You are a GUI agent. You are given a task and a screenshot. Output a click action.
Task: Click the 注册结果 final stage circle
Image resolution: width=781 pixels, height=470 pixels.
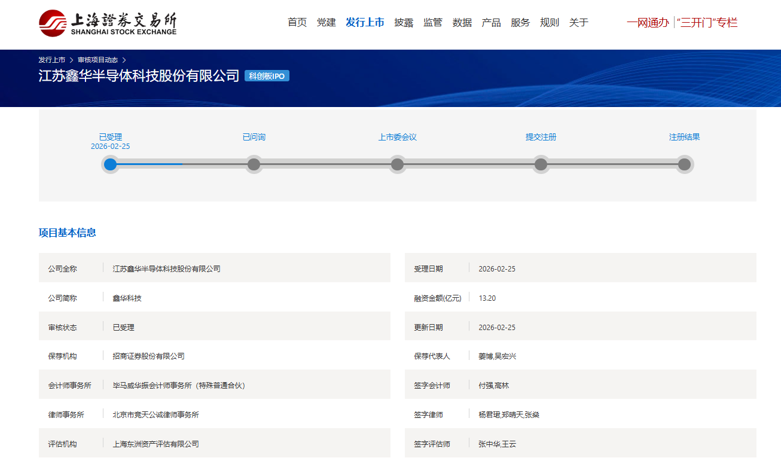coord(684,164)
